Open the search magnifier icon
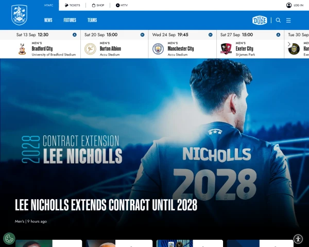Viewport: 309px width, 247px height. coord(278,20)
